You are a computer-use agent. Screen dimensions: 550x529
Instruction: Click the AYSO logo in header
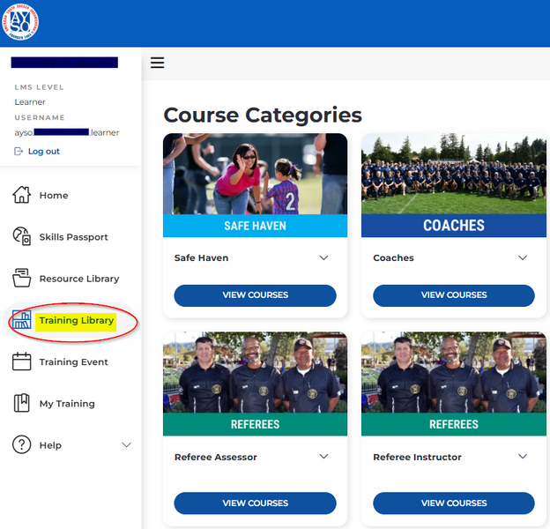pyautogui.click(x=20, y=23)
